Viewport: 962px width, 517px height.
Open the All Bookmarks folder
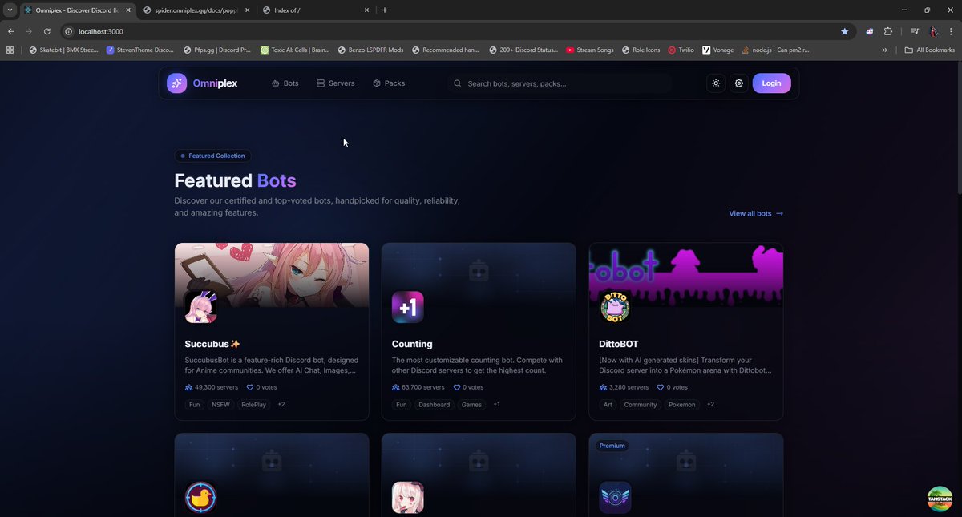coord(929,50)
